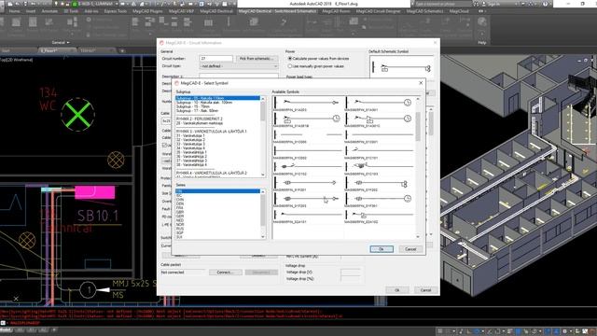The height and width of the screenshot is (336, 597).
Task: Click Series list scroll-down arrow
Action: (263, 237)
